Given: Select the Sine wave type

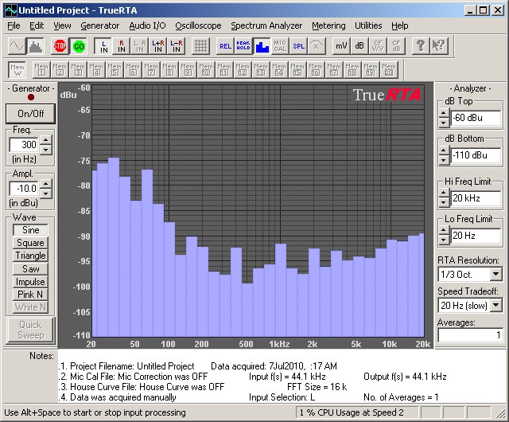Looking at the screenshot, I should [30, 230].
